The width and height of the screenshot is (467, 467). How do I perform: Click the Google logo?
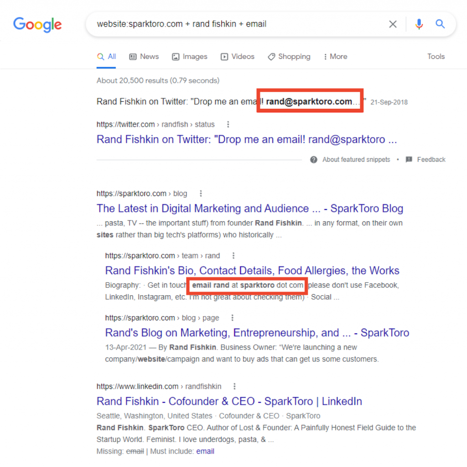click(x=37, y=24)
